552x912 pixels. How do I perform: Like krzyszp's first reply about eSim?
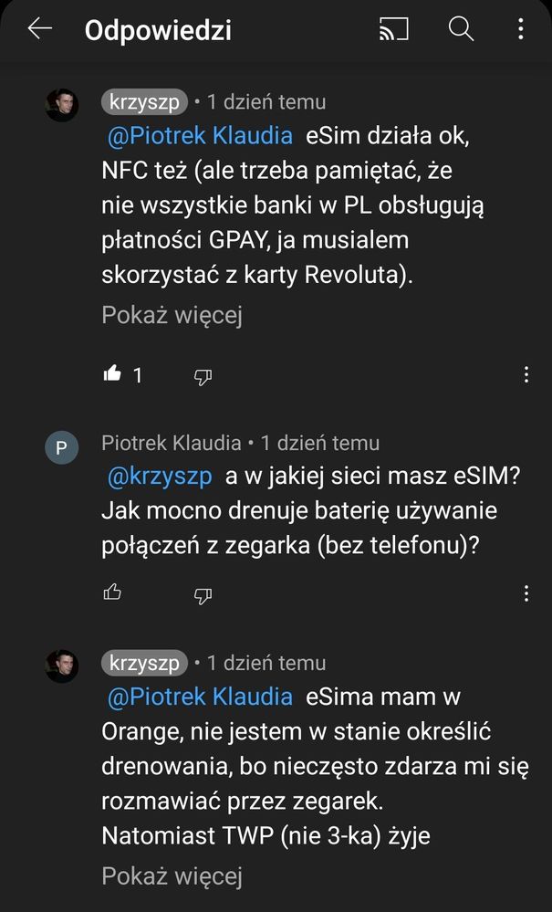(x=112, y=374)
